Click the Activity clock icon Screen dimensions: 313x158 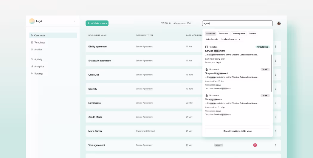click(x=32, y=59)
